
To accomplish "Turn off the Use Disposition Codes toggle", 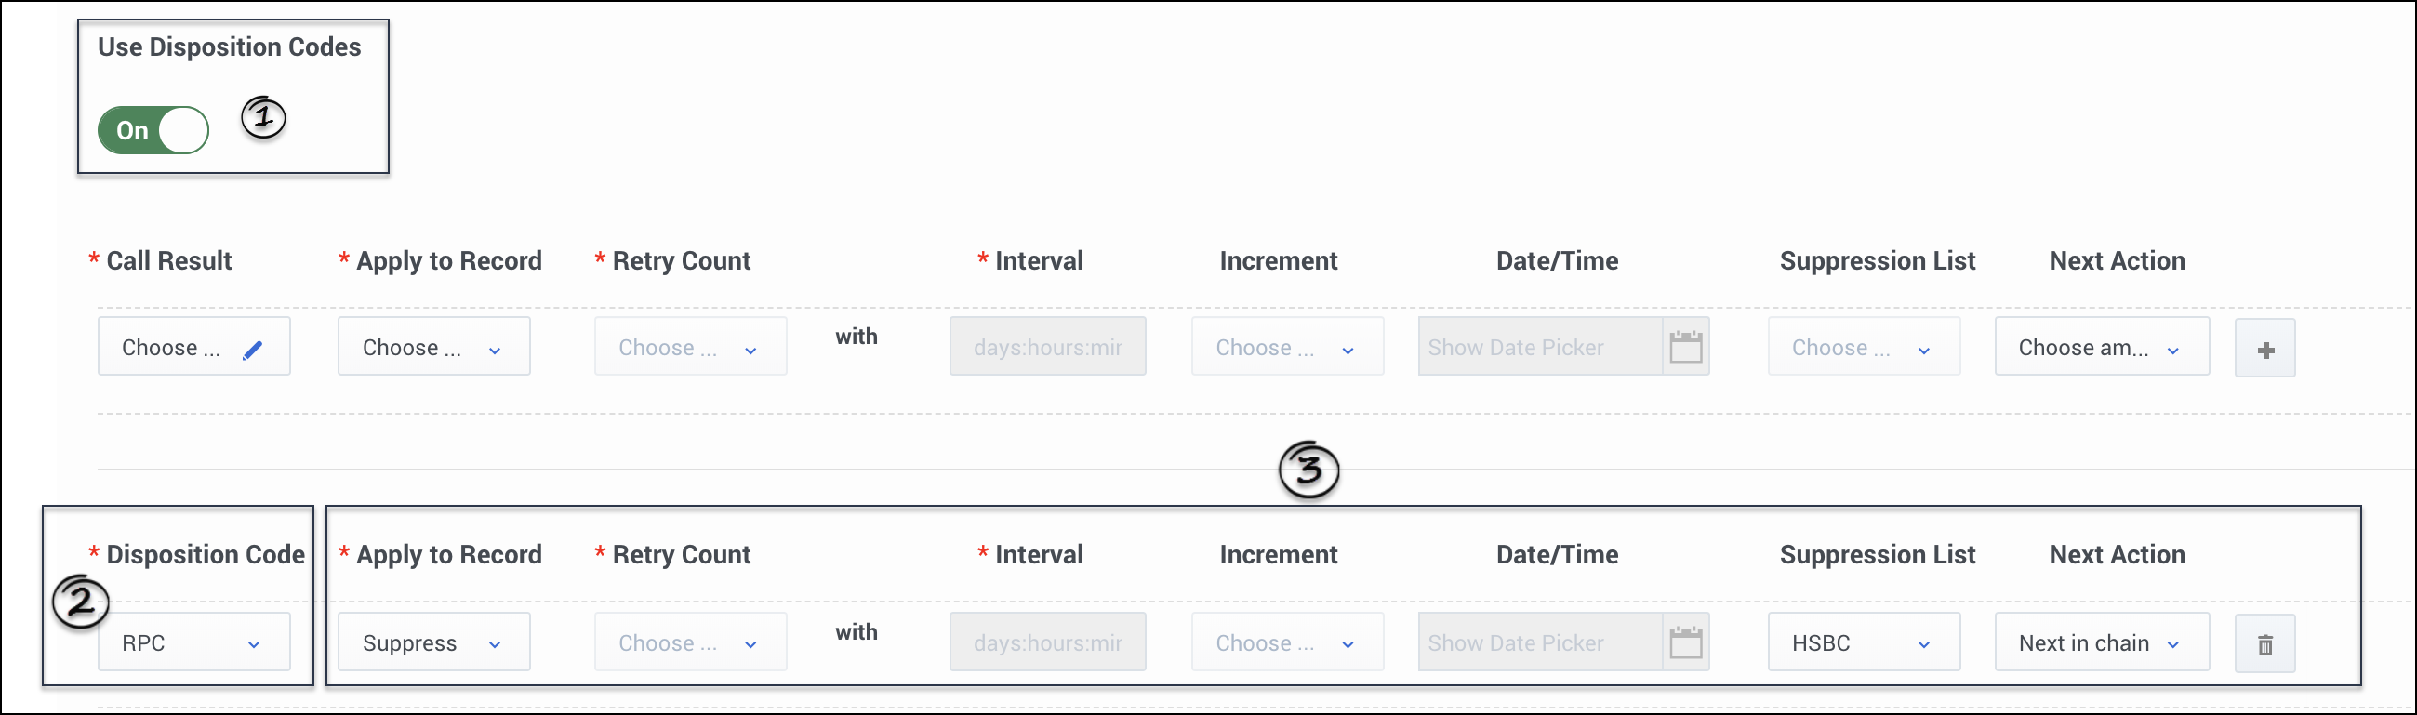I will 153,130.
